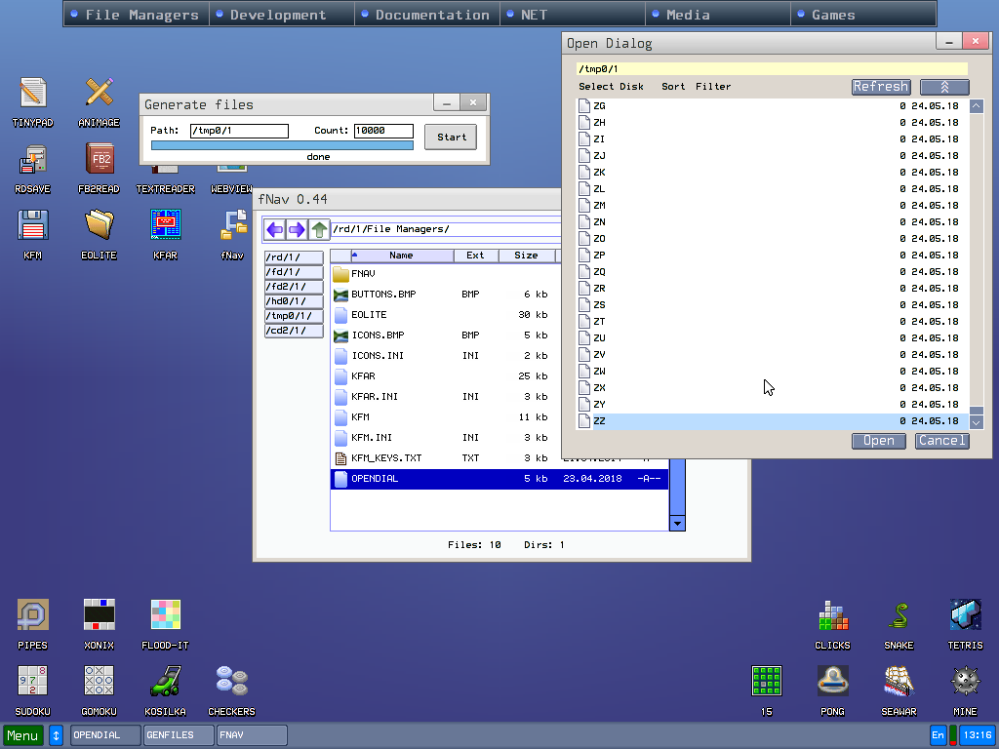Image resolution: width=999 pixels, height=749 pixels.
Task: Click the fNav up-folder green arrow
Action: [319, 230]
